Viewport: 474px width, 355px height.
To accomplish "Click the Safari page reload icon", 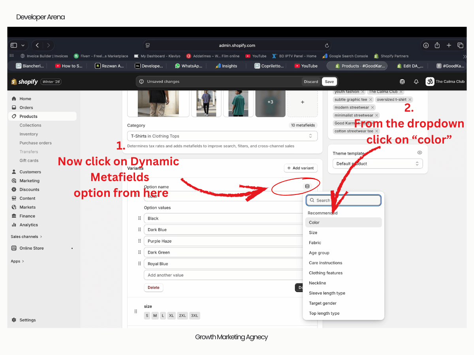I will click(x=327, y=45).
